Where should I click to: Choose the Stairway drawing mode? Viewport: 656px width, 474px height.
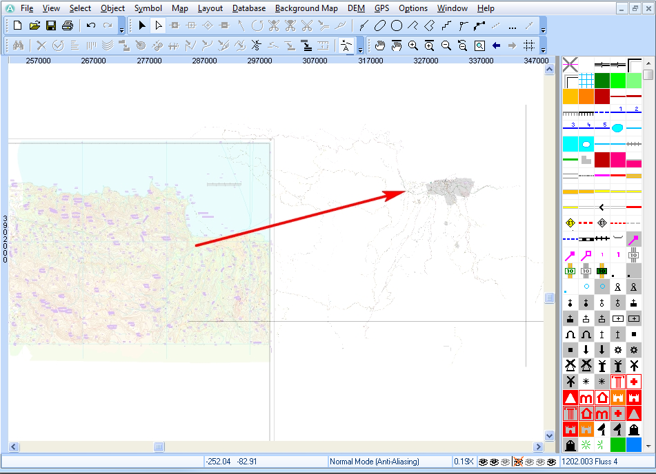446,25
